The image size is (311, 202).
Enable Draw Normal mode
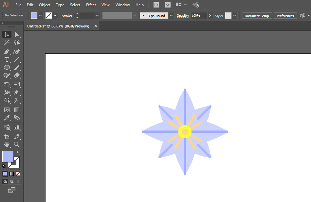coord(5,182)
